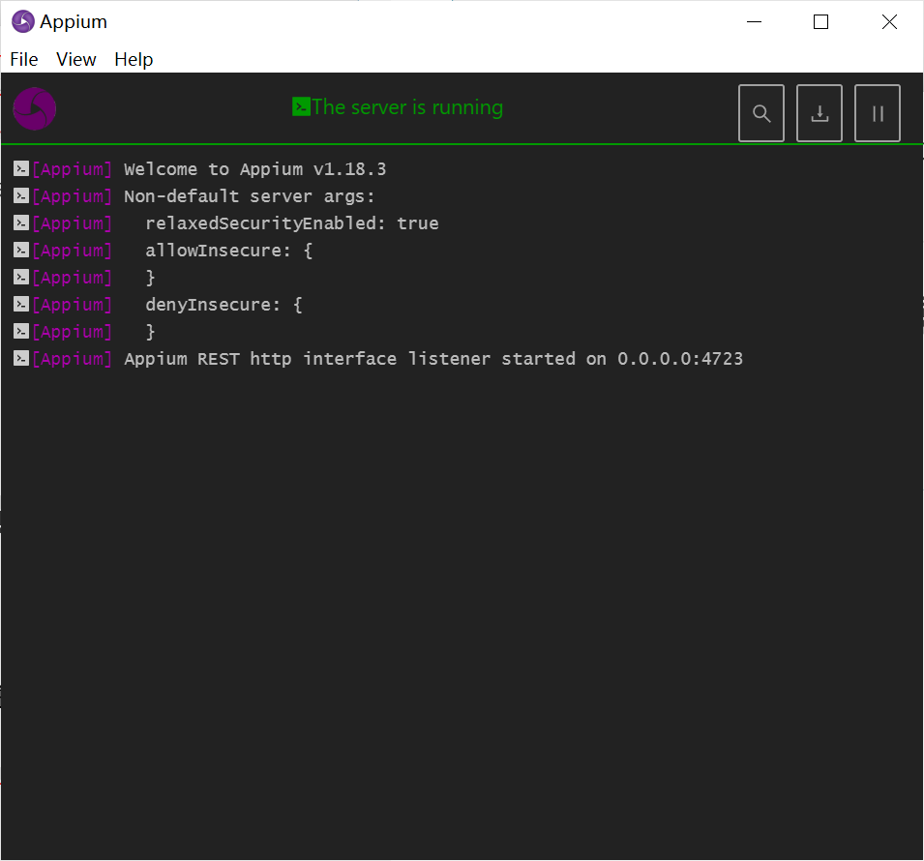
Task: Click terminal icon on 'REST http interface' line
Action: tap(21, 358)
